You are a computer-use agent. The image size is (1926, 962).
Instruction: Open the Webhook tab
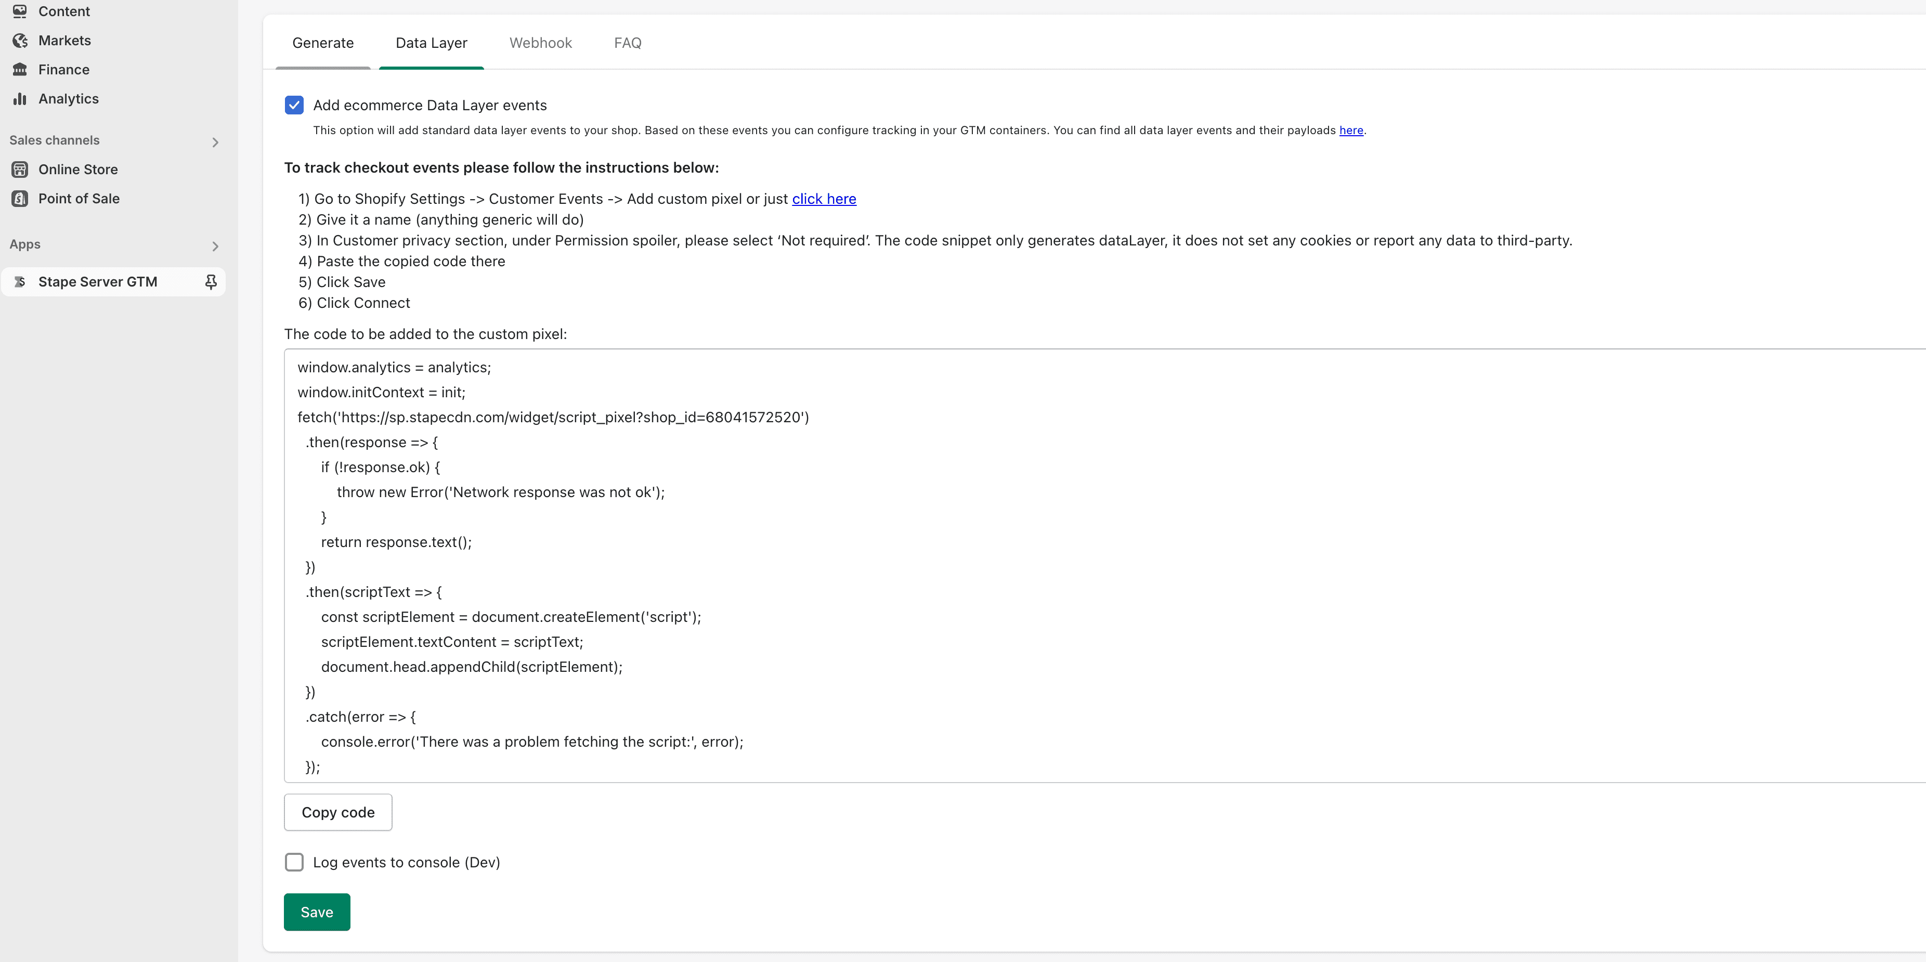tap(541, 43)
